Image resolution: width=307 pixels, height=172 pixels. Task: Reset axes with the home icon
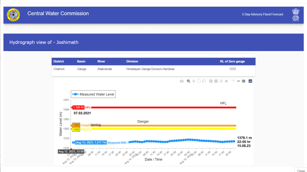pyautogui.click(x=226, y=81)
